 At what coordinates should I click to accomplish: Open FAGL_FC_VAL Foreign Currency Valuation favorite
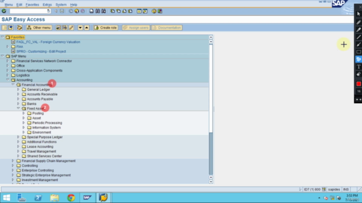(x=48, y=42)
